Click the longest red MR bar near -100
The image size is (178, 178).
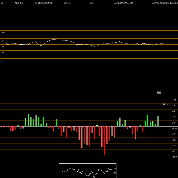[105, 141]
